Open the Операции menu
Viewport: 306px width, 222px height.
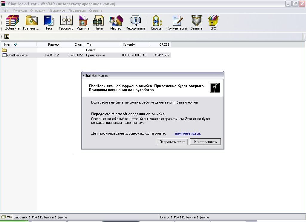(38, 10)
